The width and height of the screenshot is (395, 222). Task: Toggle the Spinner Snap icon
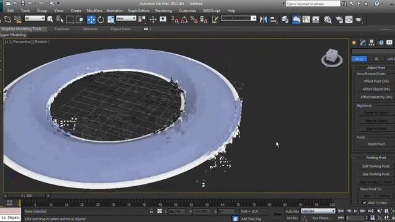(204, 19)
